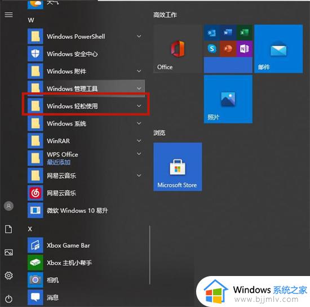Open the Windows PowerShell folder icon
The width and height of the screenshot is (310, 307).
pos(36,37)
